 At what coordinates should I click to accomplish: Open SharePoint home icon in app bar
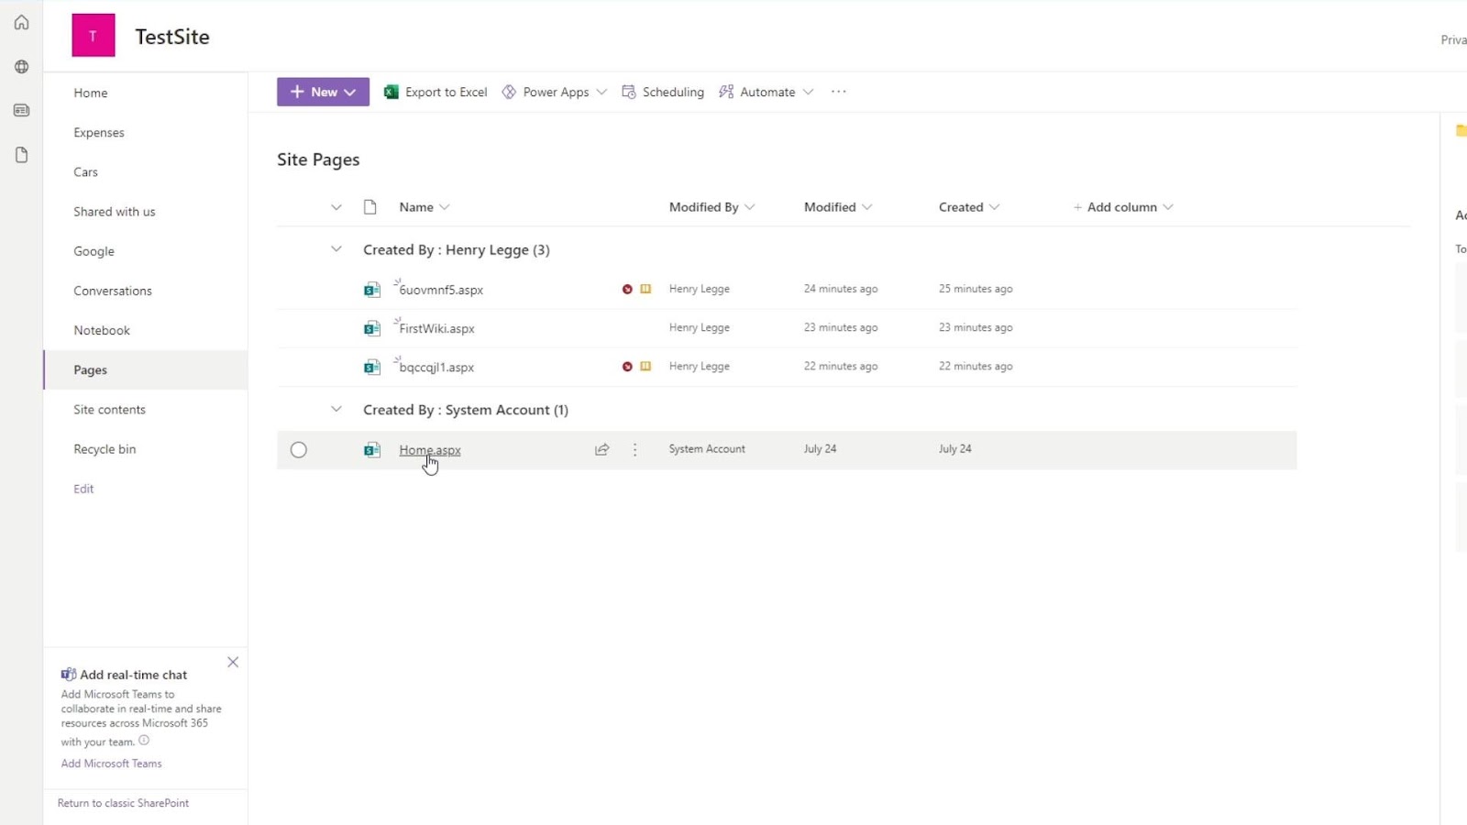click(21, 22)
